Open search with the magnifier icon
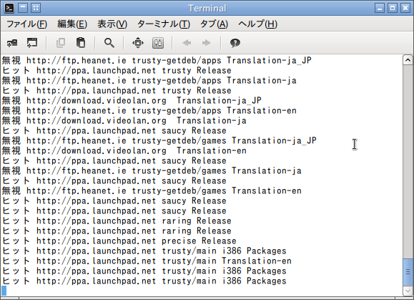Image resolution: width=414 pixels, height=300 pixels. tap(109, 43)
